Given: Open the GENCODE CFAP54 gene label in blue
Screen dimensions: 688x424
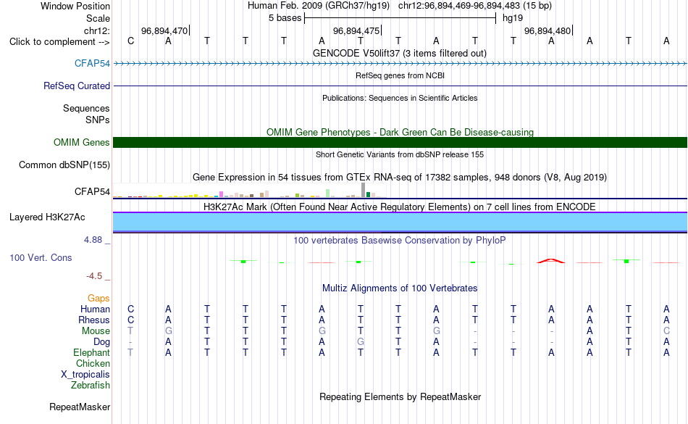Looking at the screenshot, I should [92, 63].
